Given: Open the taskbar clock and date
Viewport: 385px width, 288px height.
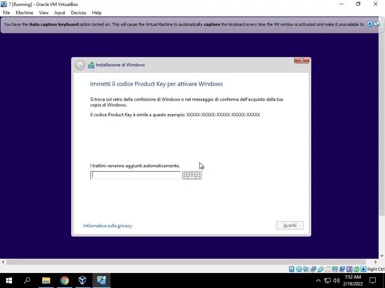Looking at the screenshot, I should [x=353, y=280].
